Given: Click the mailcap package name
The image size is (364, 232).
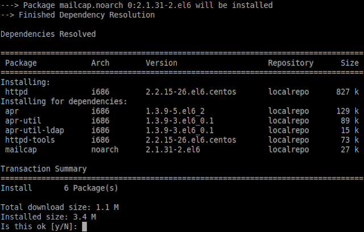Looking at the screenshot, I should [x=21, y=150].
